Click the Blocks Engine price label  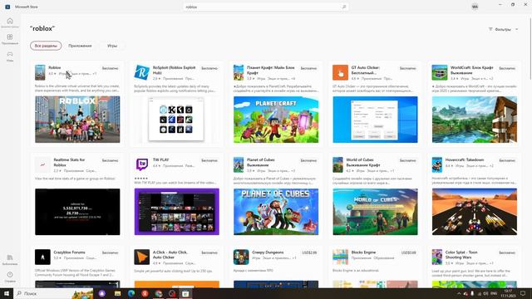(x=408, y=252)
